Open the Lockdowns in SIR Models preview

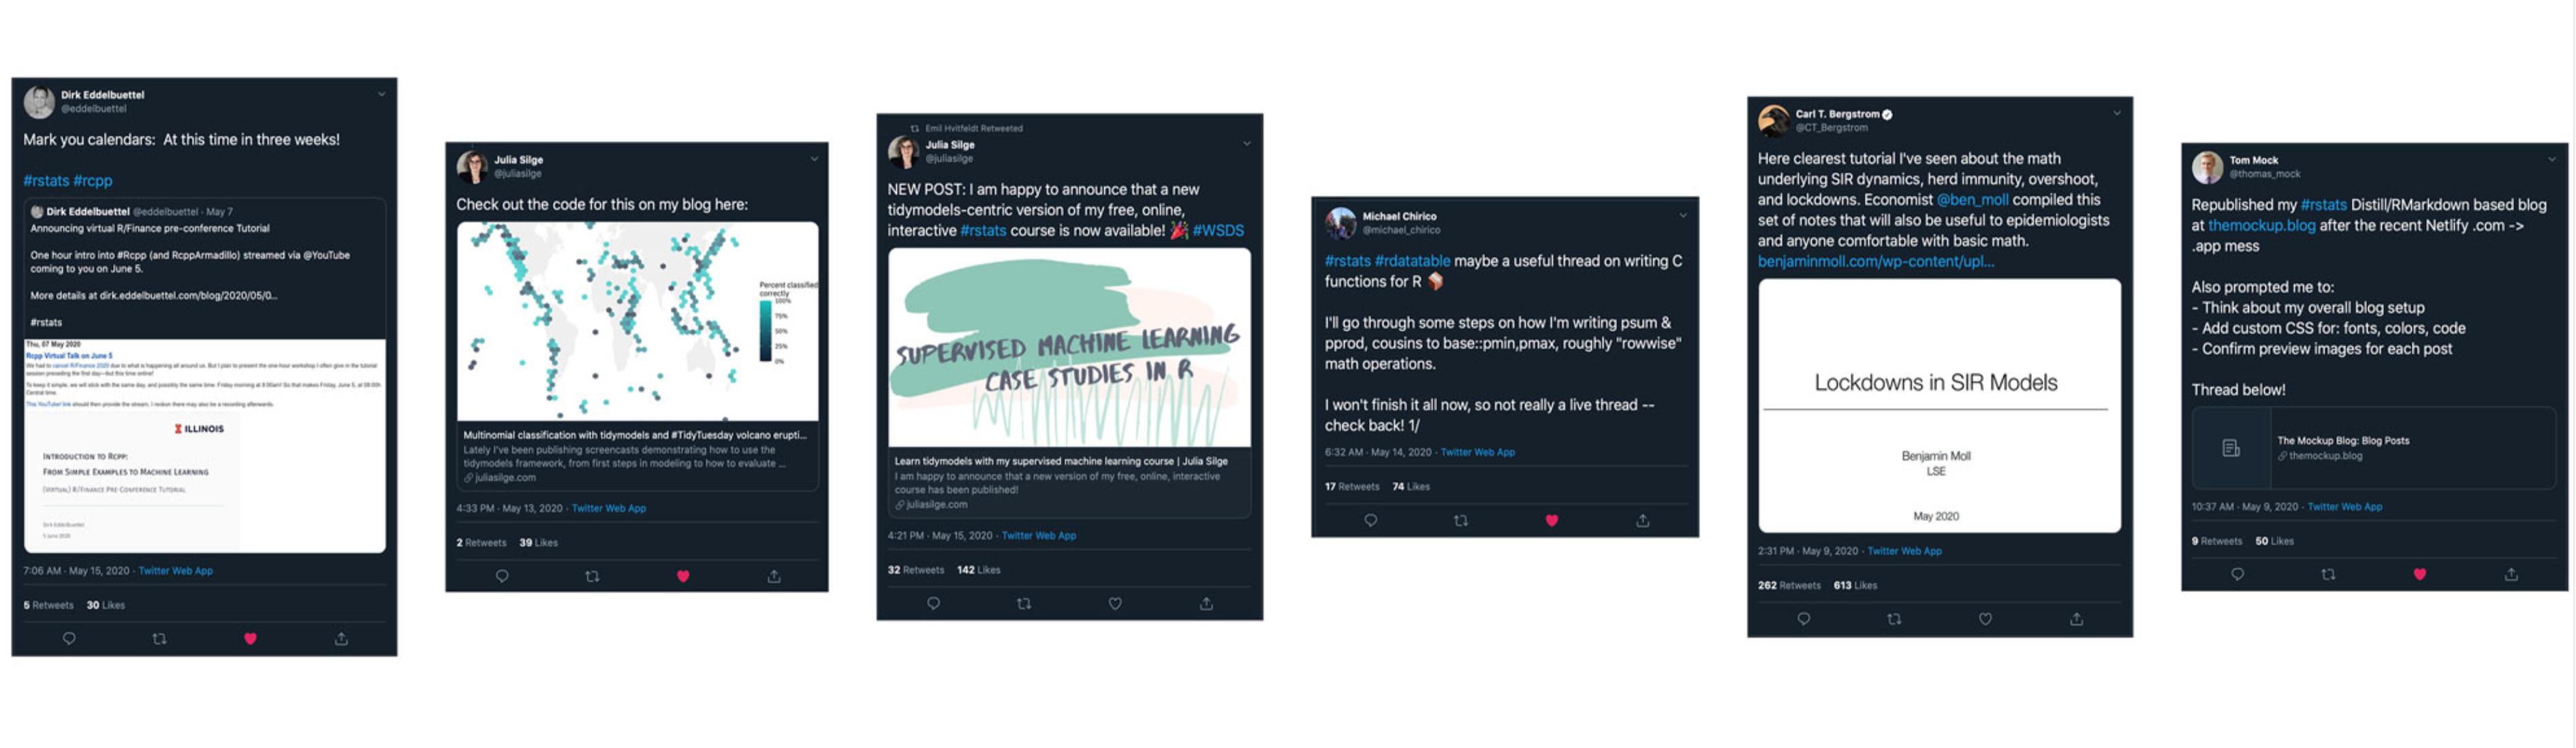(1939, 405)
